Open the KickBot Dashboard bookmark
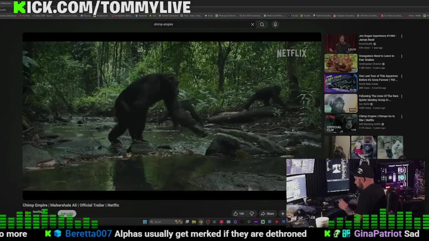The image size is (429, 241). coord(169,16)
